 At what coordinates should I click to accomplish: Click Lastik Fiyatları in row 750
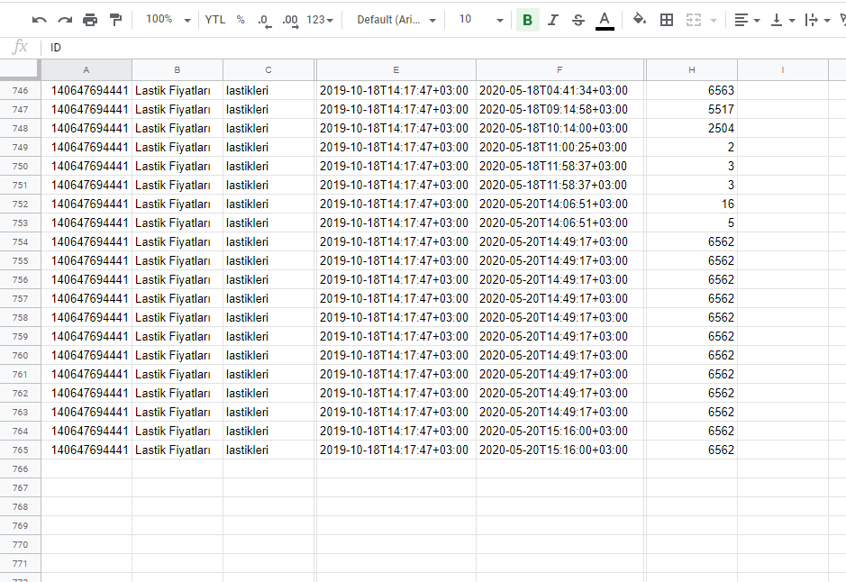[x=177, y=166]
